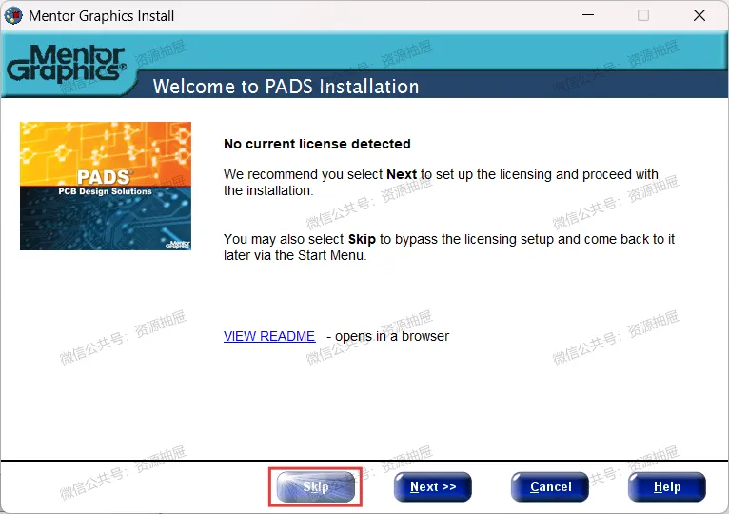Open Help for the installer

(x=667, y=487)
